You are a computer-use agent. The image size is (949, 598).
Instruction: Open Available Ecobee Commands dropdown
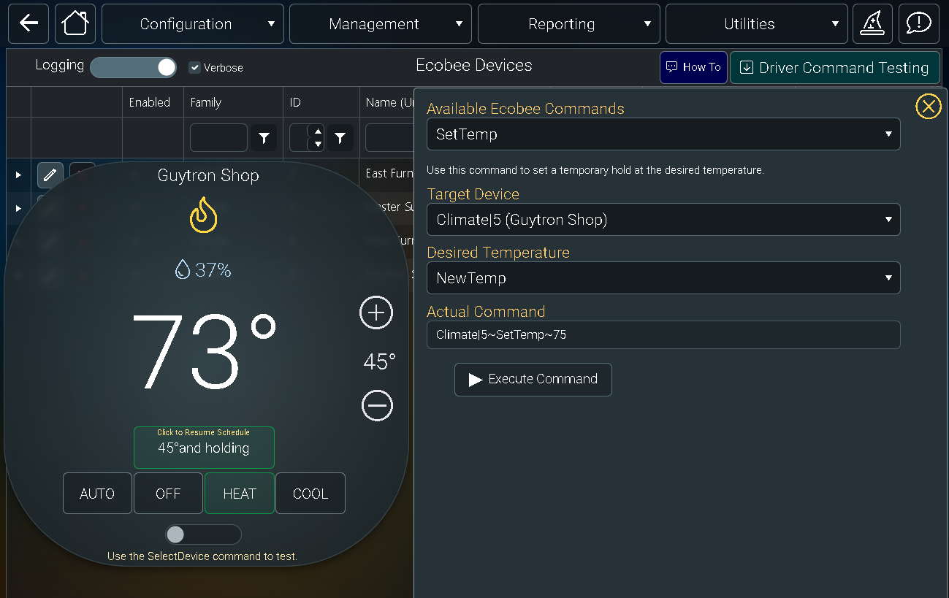click(x=663, y=134)
